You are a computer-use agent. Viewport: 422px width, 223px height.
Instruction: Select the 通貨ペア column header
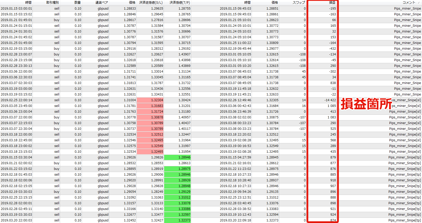point(102,3)
